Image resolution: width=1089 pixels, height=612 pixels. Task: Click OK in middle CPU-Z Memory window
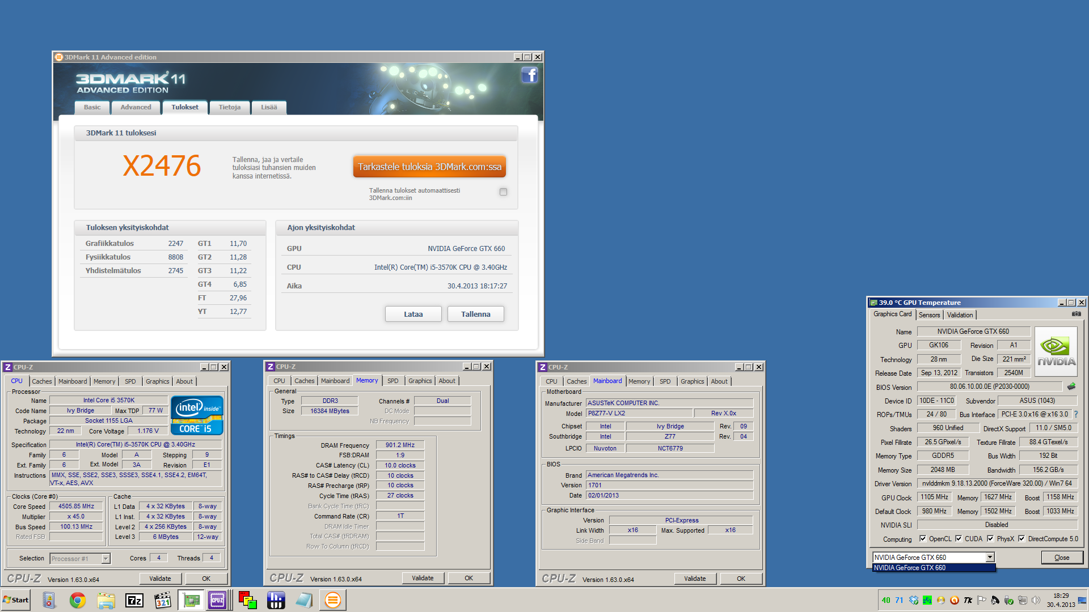(x=468, y=578)
